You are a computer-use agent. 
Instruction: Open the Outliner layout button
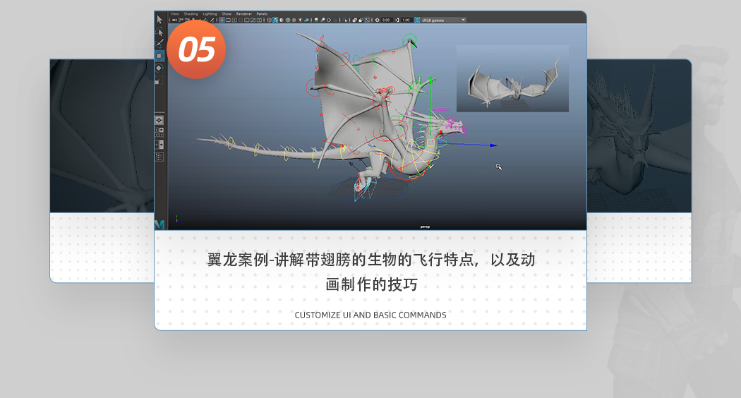[159, 157]
